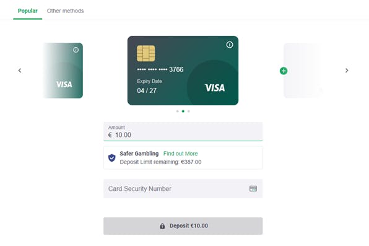The height and width of the screenshot is (246, 369).
Task: Click the info icon on the left Visa card
Action: coord(76,50)
